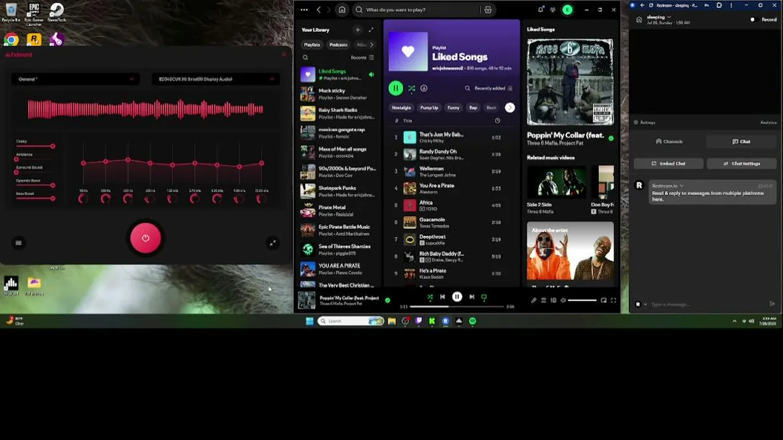The image size is (783, 440).
Task: Adjust the FxSound Bass Boost slider
Action: pyautogui.click(x=35, y=198)
